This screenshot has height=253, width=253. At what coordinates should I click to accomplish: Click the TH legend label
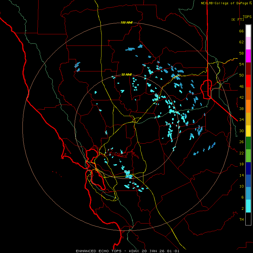241,220
